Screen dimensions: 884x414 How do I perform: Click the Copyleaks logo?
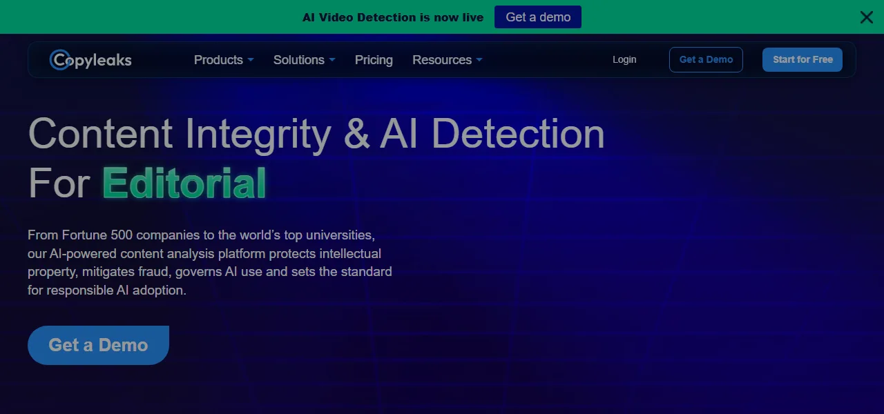click(x=90, y=60)
